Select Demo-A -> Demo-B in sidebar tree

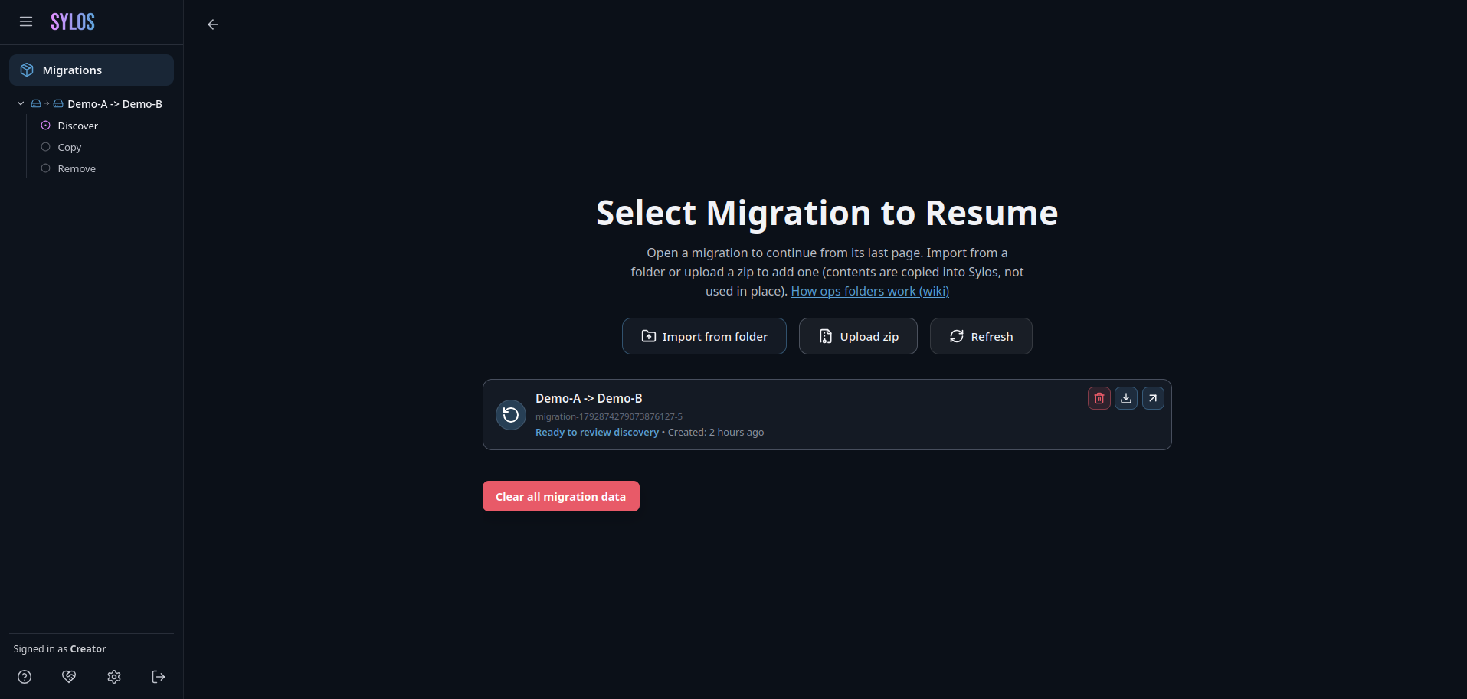115,104
